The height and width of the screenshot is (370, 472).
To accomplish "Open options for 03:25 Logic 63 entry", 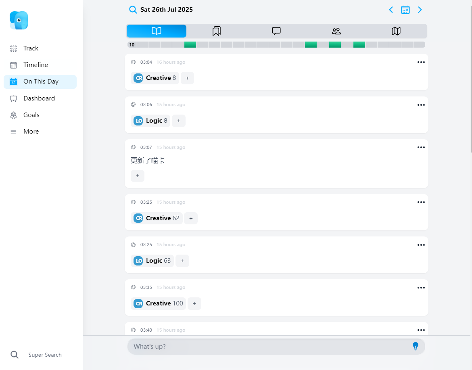I will coord(421,245).
